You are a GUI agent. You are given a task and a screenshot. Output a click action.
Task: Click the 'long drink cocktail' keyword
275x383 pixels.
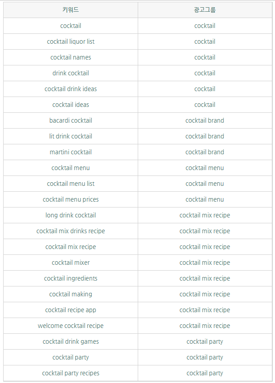tap(71, 215)
